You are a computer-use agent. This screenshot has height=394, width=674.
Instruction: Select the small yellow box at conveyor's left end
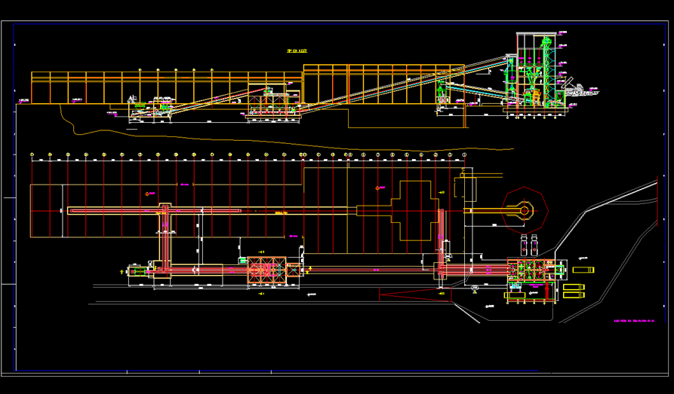point(134,270)
